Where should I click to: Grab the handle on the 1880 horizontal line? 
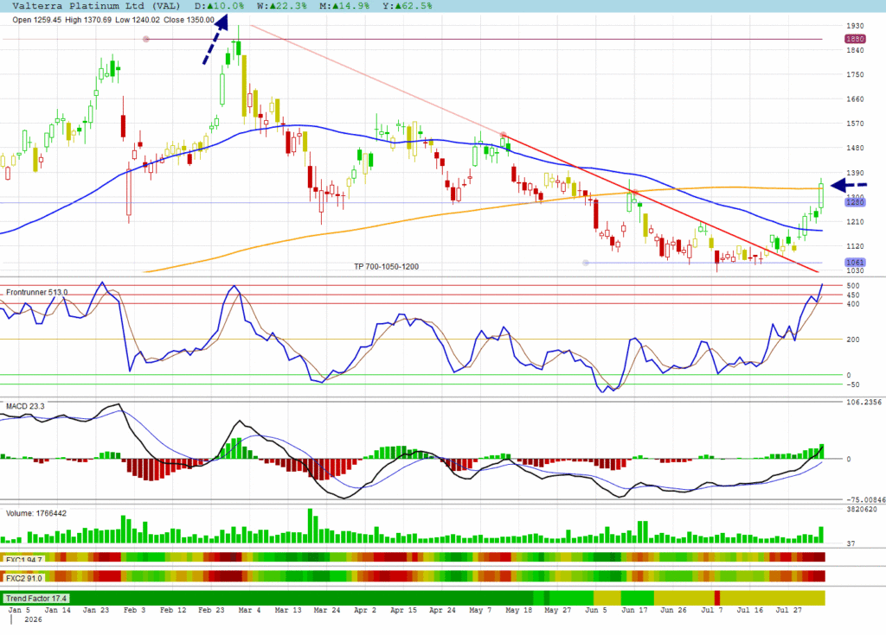[x=146, y=39]
